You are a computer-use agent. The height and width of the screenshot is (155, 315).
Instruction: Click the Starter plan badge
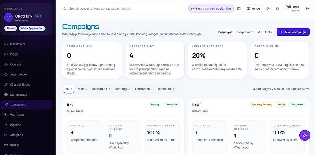pyautogui.click(x=11, y=29)
